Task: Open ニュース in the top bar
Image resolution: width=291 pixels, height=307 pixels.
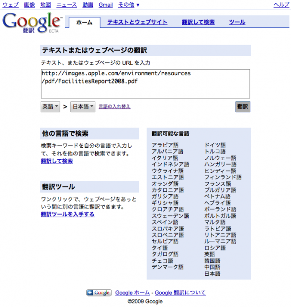Action: coord(67,5)
